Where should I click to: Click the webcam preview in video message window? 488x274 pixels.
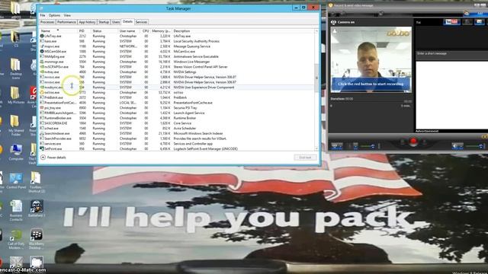click(371, 59)
